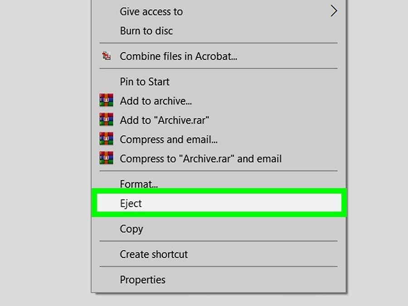Select Pin to Start

tap(144, 82)
